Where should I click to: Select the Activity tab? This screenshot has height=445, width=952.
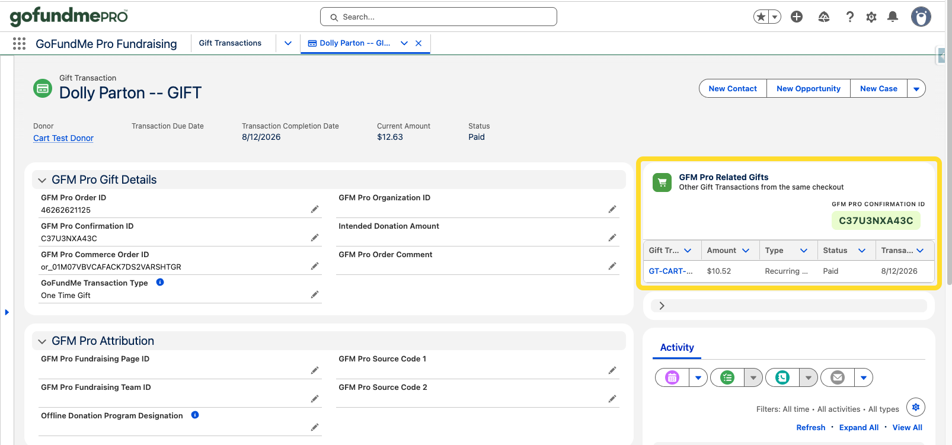pyautogui.click(x=677, y=348)
